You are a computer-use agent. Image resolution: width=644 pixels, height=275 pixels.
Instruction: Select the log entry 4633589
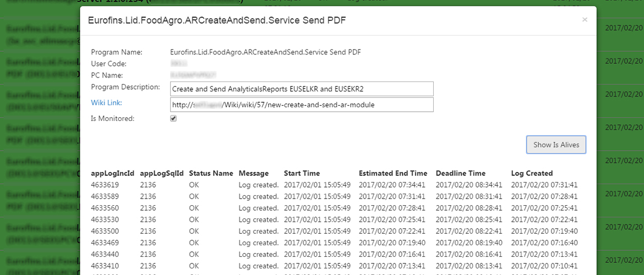pos(105,196)
